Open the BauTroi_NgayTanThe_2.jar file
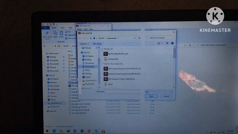 point(116,54)
